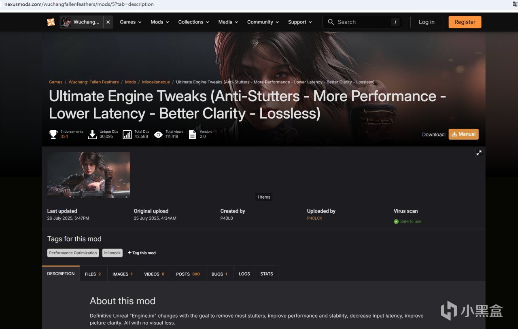Click the Original upload date text
Screen dimensions: 518x329
[x=155, y=219]
